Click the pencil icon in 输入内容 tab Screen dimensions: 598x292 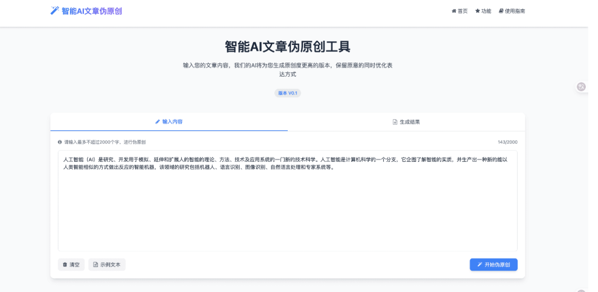(158, 122)
